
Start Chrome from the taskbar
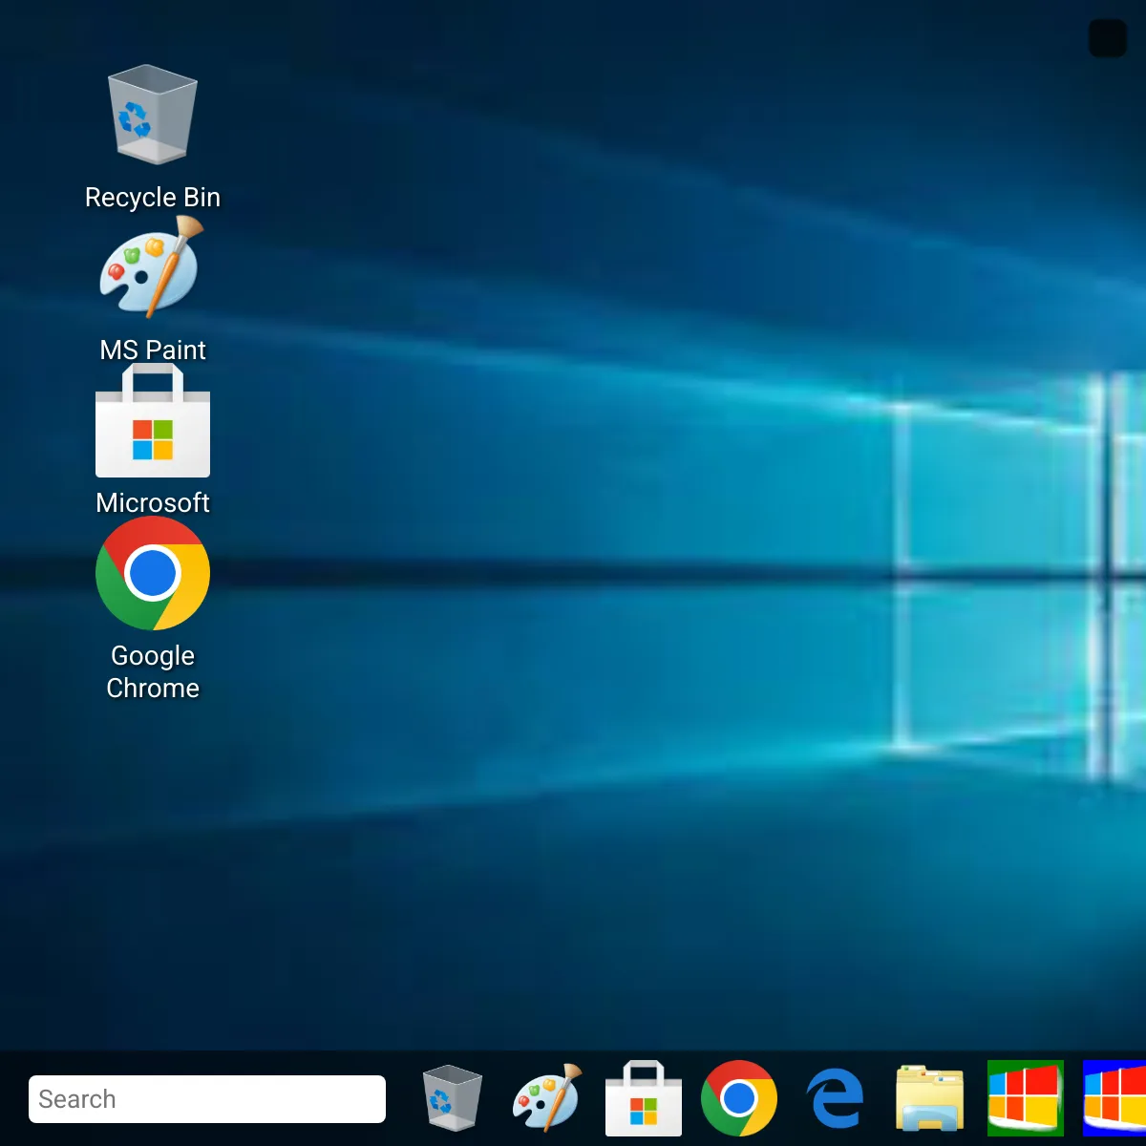(739, 1098)
